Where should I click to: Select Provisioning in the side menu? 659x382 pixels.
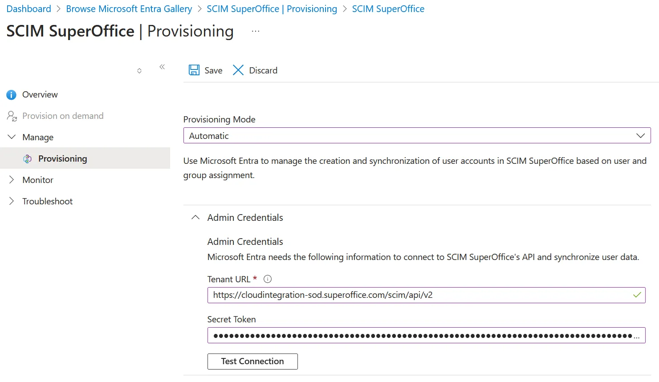coord(63,159)
